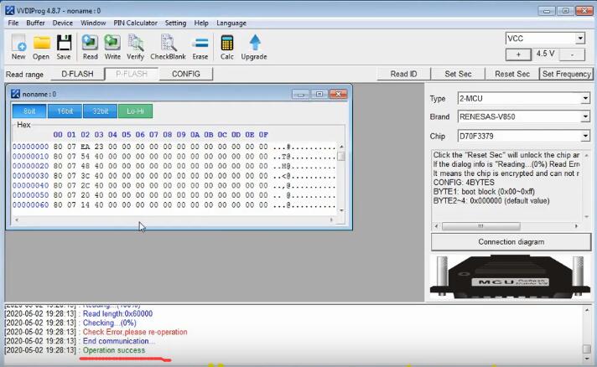Select the P-FLASH read range
Viewport: 597px width, 367px height.
pos(132,74)
